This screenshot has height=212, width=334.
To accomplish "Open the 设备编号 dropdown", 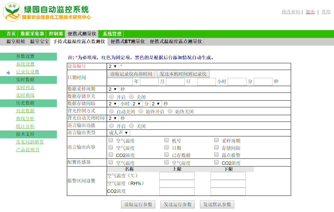I will click(x=113, y=66).
